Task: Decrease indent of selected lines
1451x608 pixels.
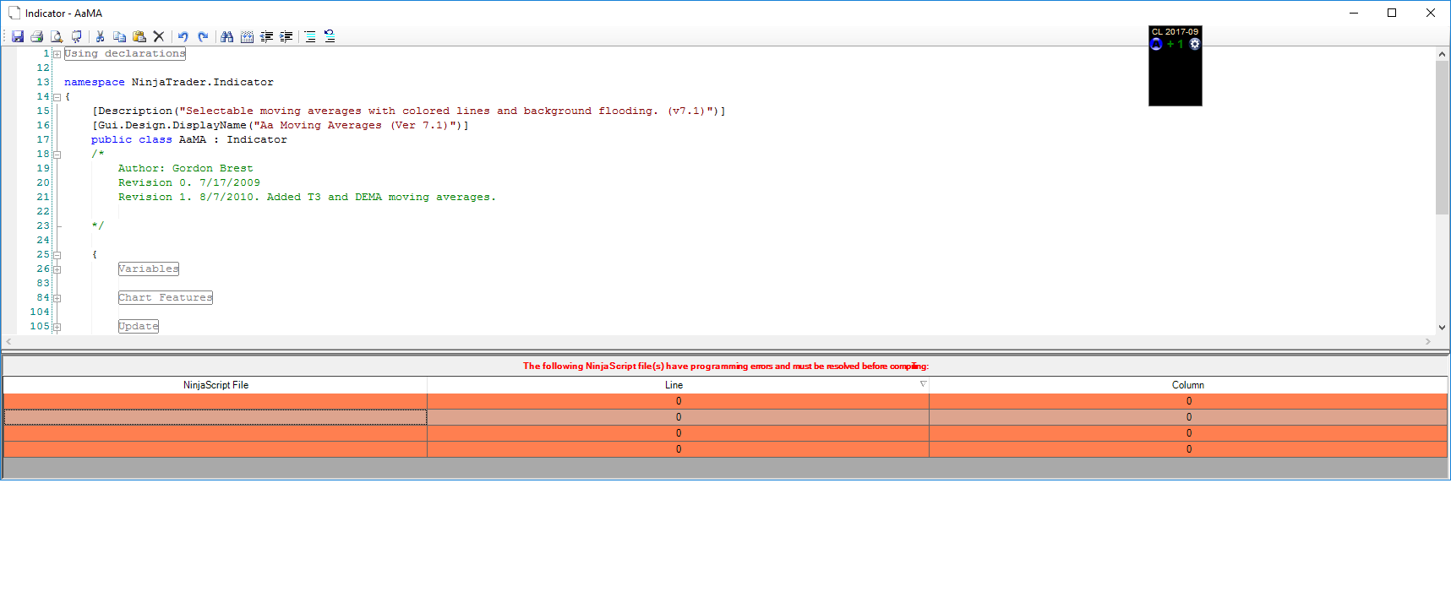Action: (266, 36)
